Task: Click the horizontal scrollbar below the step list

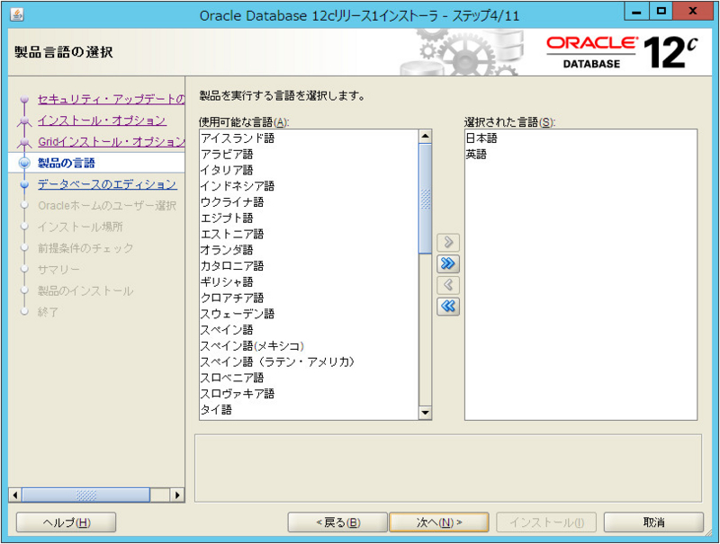Action: pos(86,494)
